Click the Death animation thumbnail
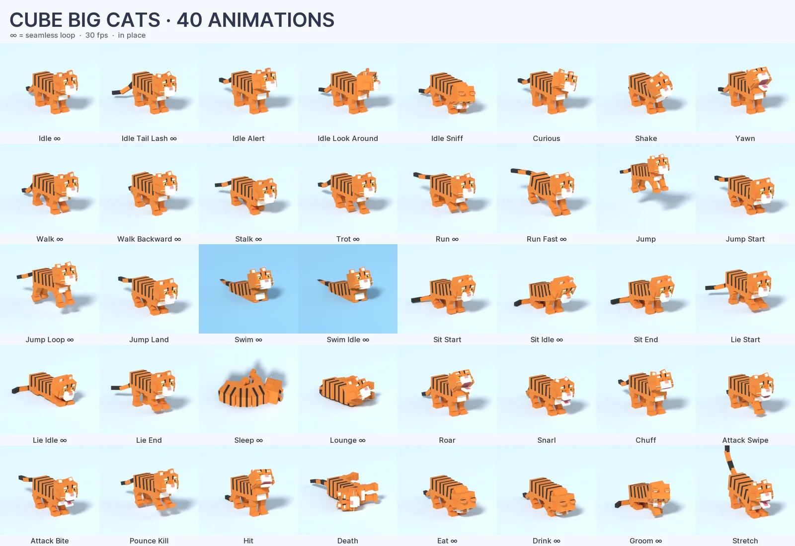This screenshot has width=795, height=546. tap(348, 490)
